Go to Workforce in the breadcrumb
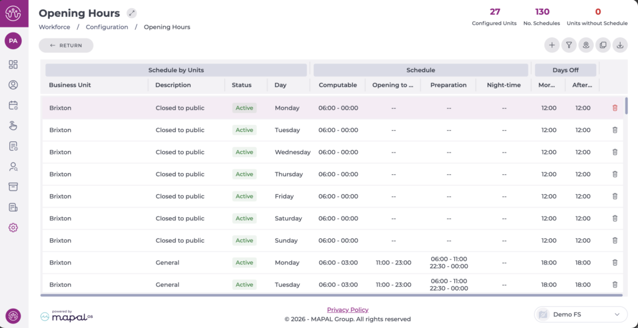638x328 pixels. (x=54, y=27)
